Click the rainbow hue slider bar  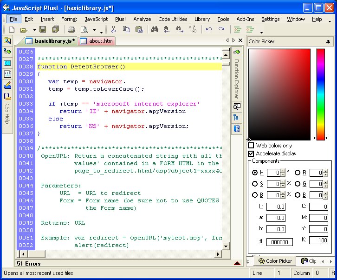[x=320, y=94]
